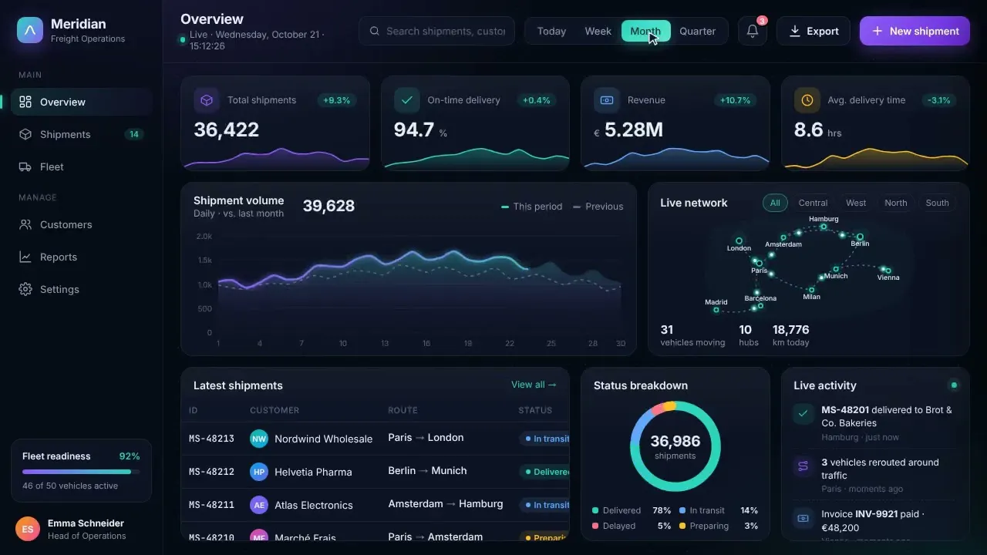Filter live network by West region
This screenshot has height=555, width=987.
(x=856, y=203)
